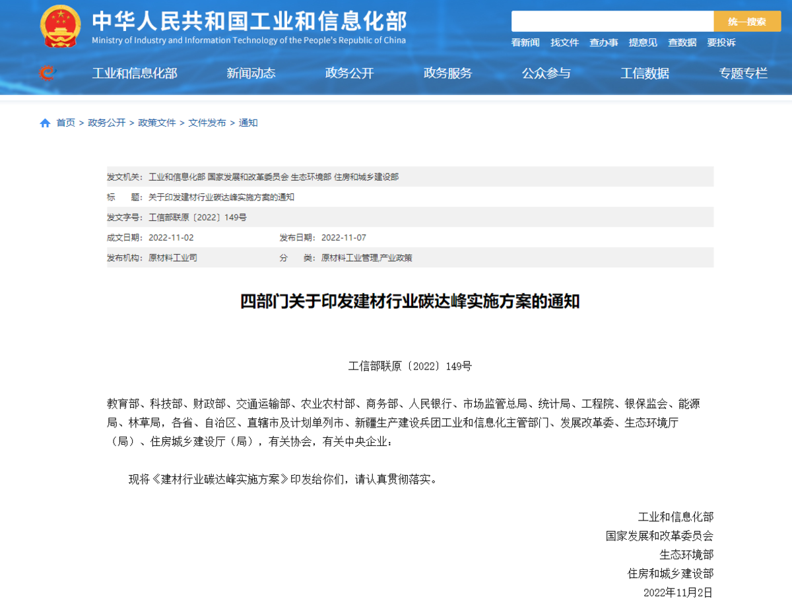Click the 发文机关 row listing four ministries
This screenshot has height=601, width=792.
[410, 177]
